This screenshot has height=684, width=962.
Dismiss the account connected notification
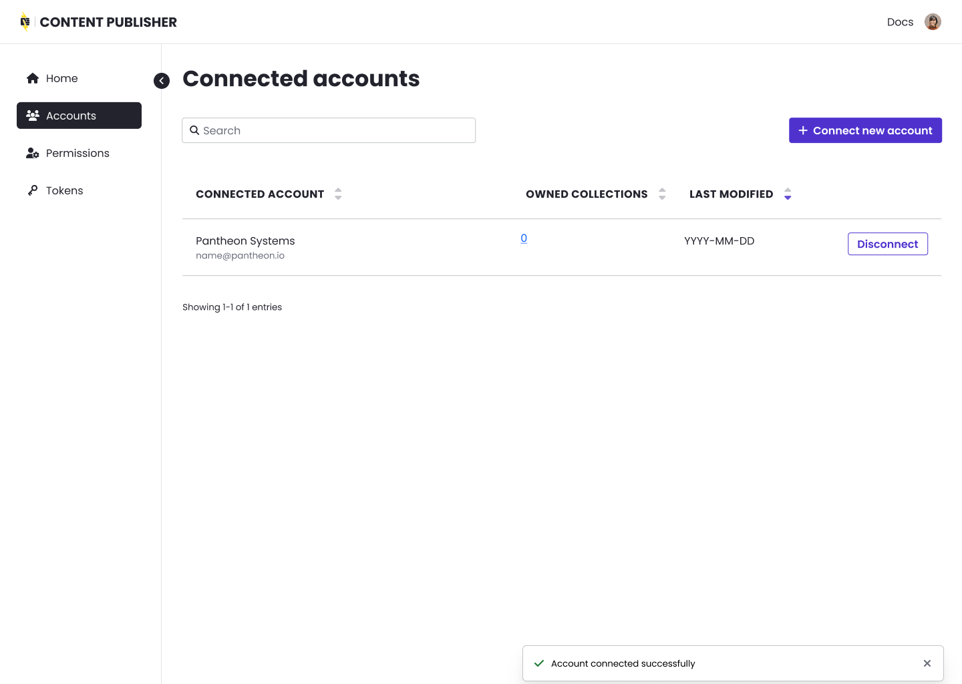(x=927, y=663)
